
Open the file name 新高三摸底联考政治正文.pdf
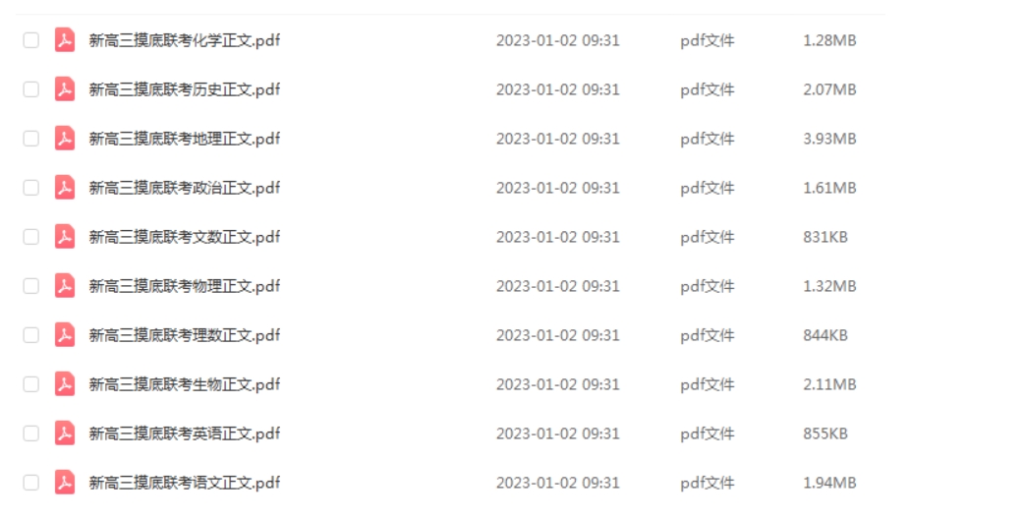point(184,188)
